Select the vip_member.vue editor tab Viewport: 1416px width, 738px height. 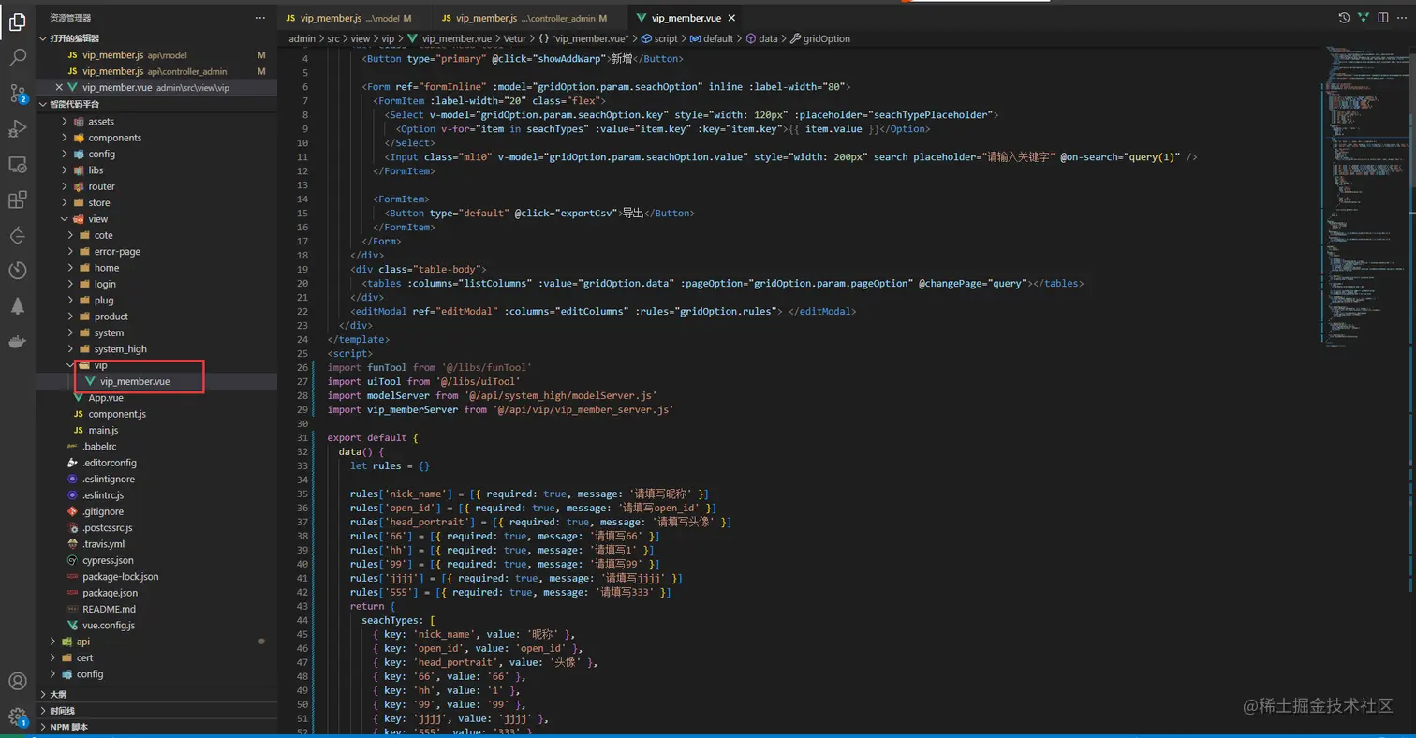(686, 18)
